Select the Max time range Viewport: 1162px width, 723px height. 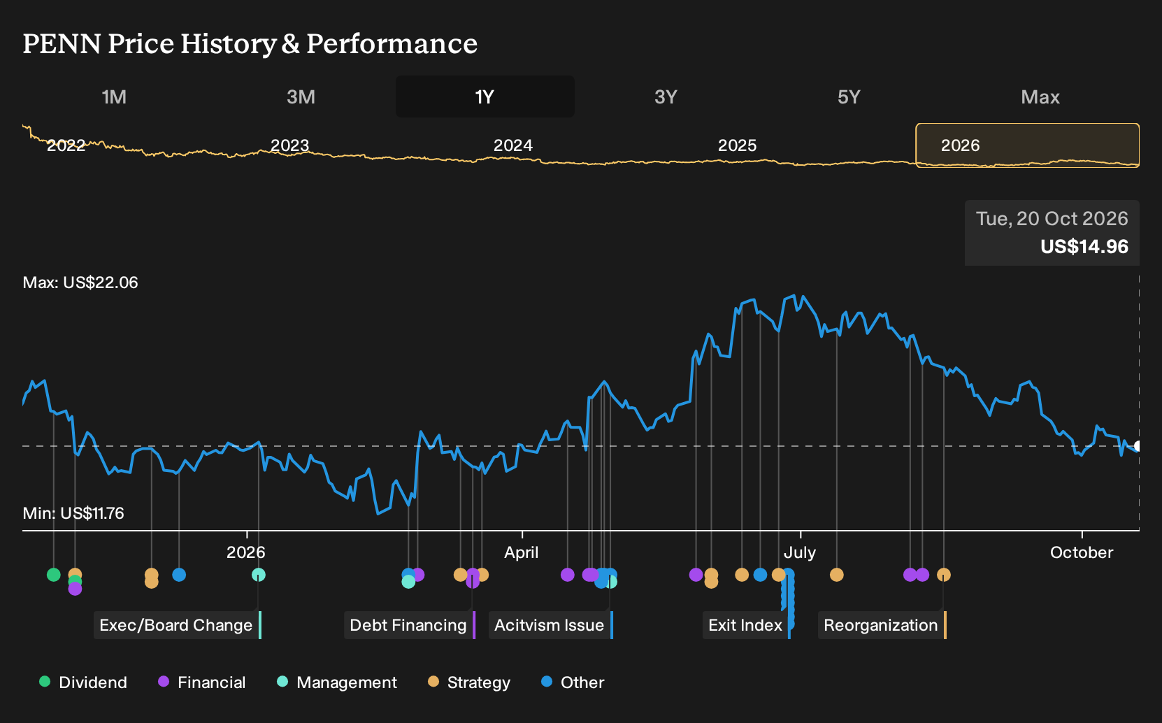click(x=1040, y=96)
